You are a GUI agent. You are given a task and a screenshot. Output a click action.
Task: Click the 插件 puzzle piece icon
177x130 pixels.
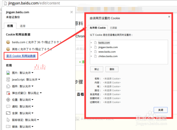pyautogui.click(x=8, y=86)
